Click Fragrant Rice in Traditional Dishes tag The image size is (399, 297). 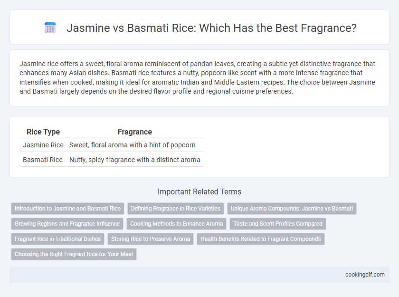click(x=58, y=239)
